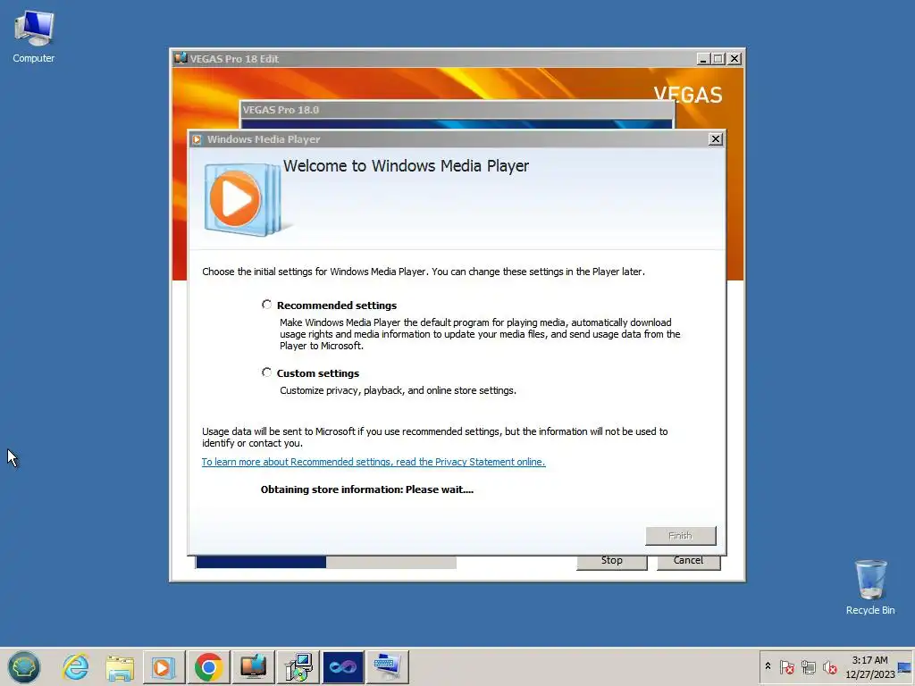
Task: Click 'Obtaining store information: Please wait....' text
Action: point(367,489)
